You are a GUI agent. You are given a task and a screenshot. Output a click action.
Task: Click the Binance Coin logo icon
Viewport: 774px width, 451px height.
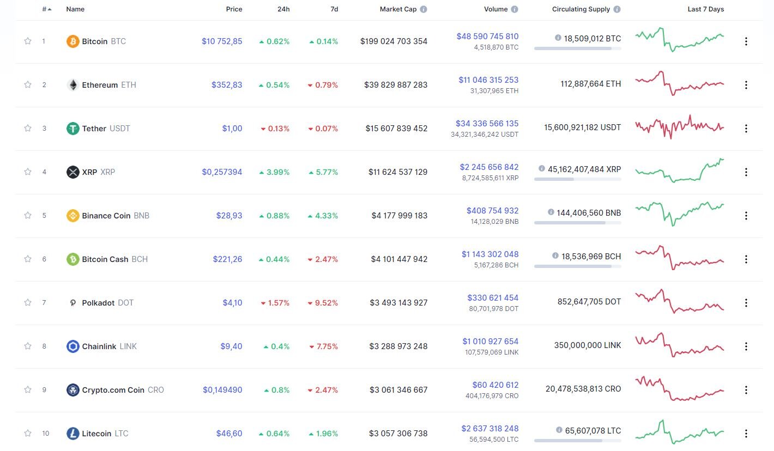[x=72, y=216]
